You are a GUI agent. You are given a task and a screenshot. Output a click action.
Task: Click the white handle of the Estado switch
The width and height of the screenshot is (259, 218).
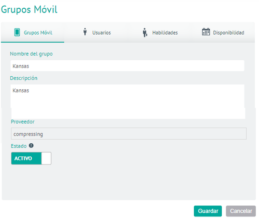click(x=46, y=158)
